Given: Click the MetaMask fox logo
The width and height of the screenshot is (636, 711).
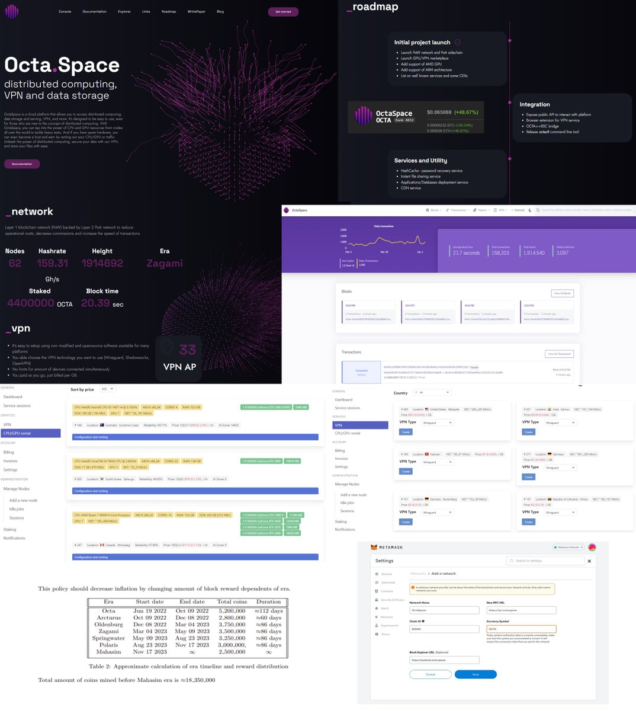Looking at the screenshot, I should tap(374, 547).
